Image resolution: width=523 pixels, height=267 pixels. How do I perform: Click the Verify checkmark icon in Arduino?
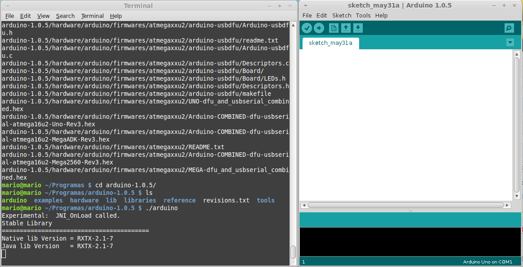coord(307,28)
